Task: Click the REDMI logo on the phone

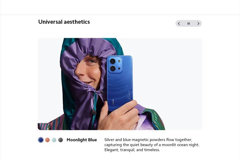Action: pos(113,102)
